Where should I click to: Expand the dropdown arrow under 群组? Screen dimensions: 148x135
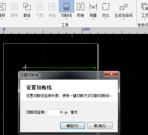pos(27,19)
